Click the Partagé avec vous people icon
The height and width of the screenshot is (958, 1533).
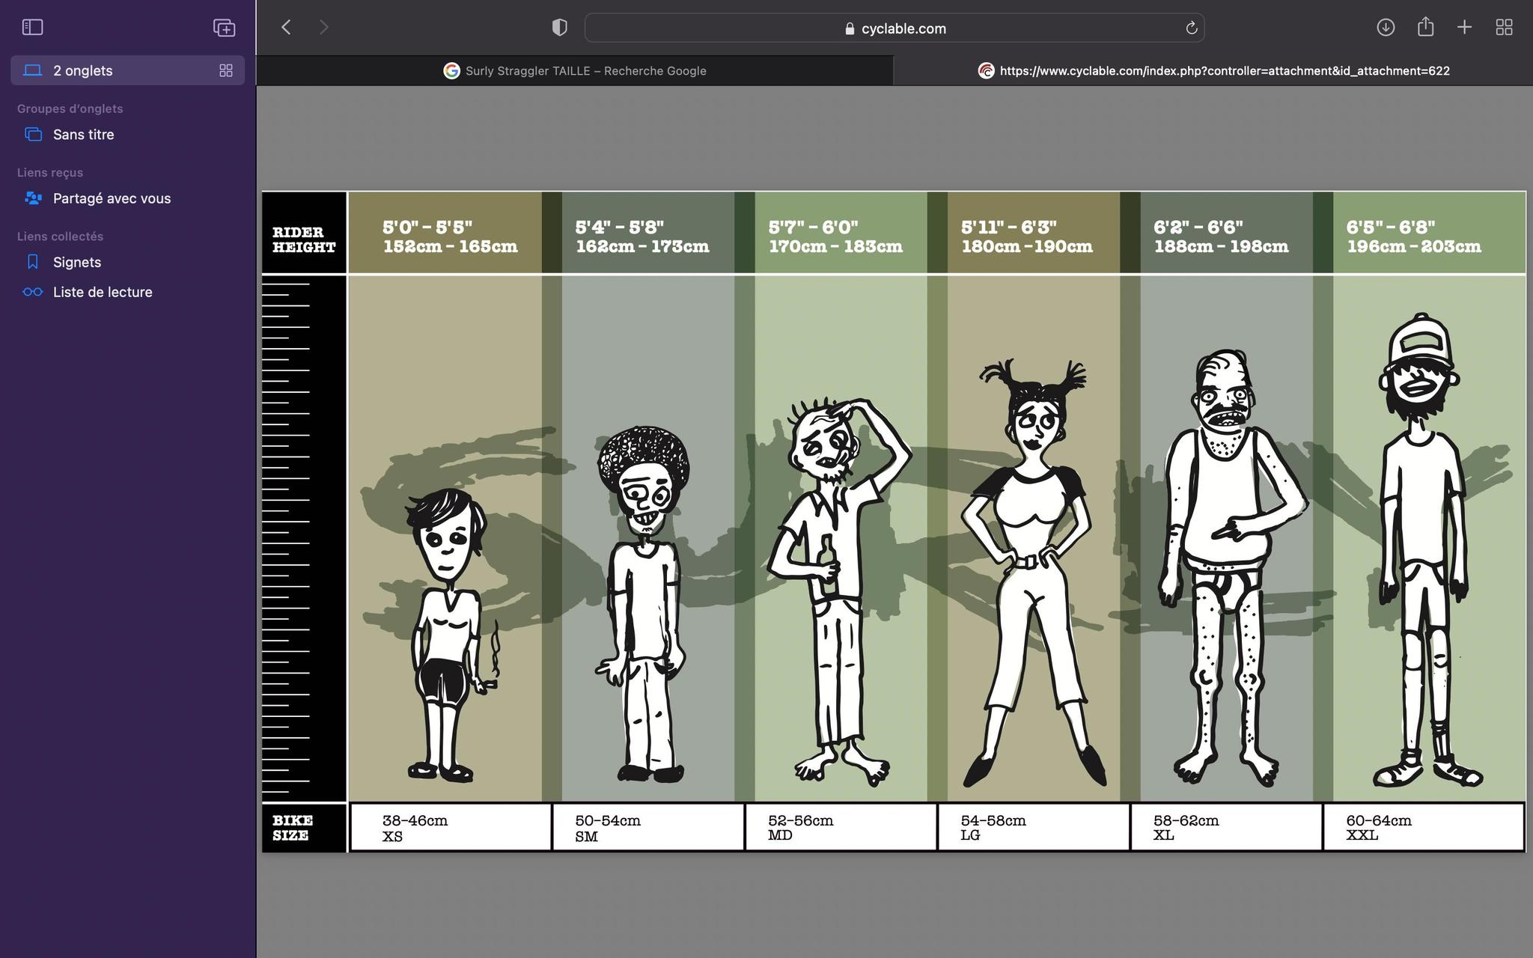pos(33,198)
